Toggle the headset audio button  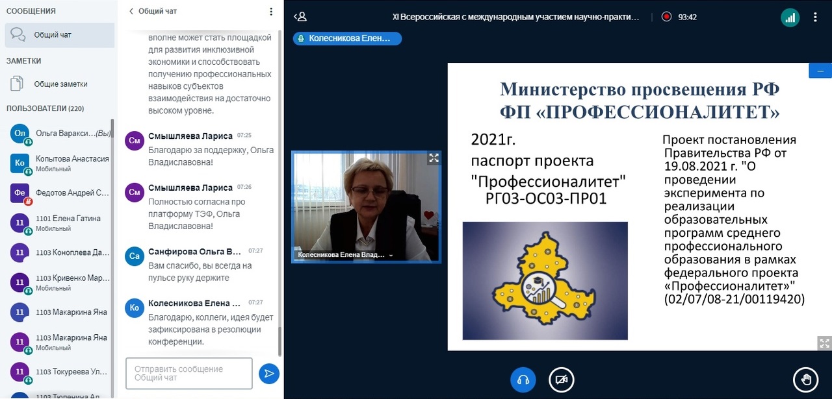click(x=523, y=380)
